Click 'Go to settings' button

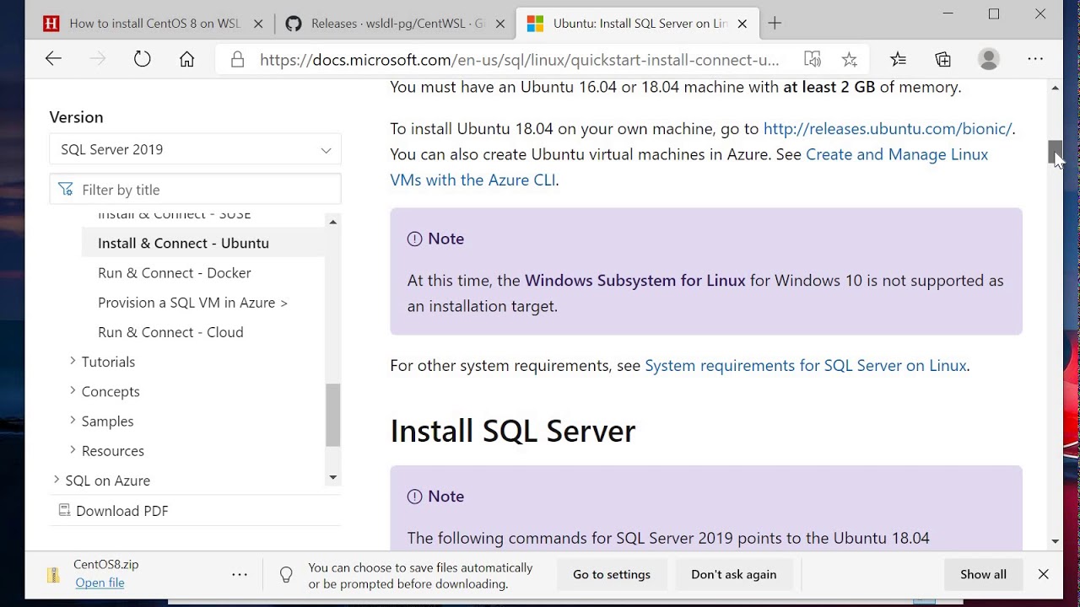[x=612, y=574]
